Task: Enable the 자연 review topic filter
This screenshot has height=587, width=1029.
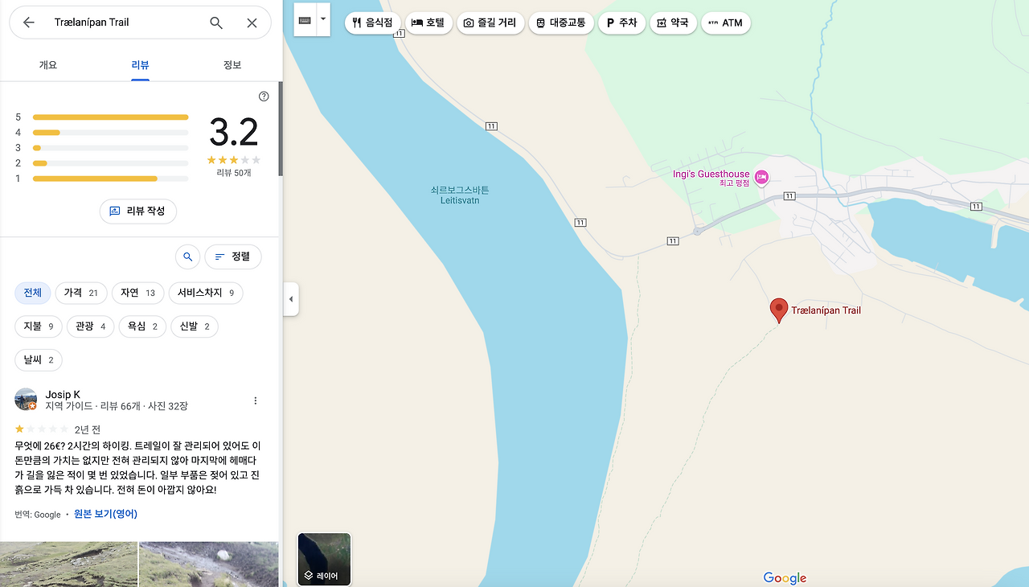Action: pyautogui.click(x=137, y=293)
